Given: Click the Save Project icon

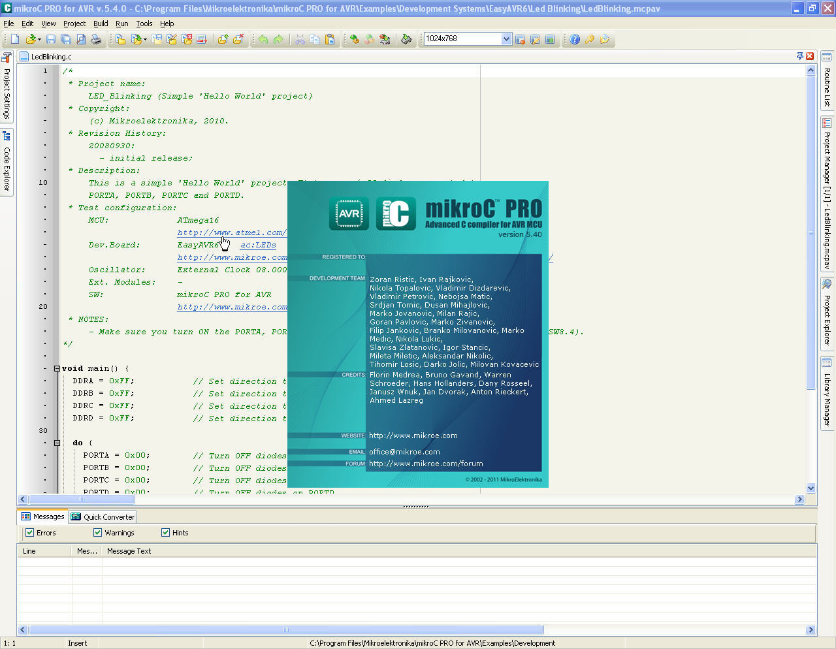Looking at the screenshot, I should pyautogui.click(x=157, y=39).
